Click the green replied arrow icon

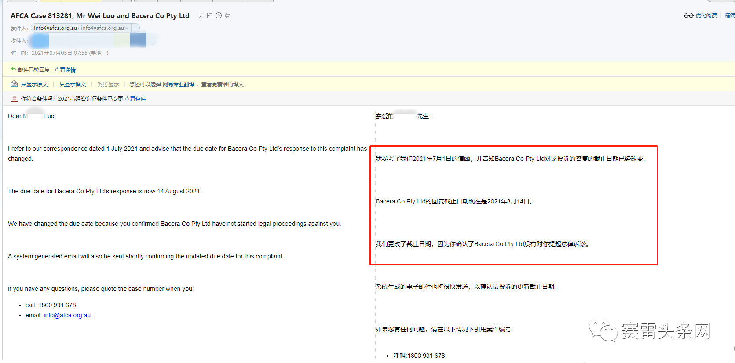[x=13, y=69]
